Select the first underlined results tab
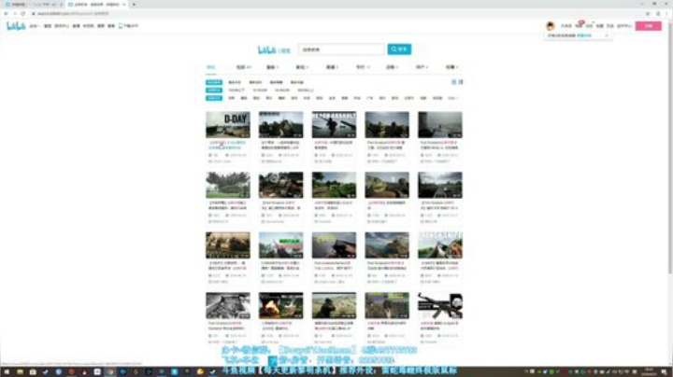This screenshot has width=673, height=377. (x=210, y=67)
